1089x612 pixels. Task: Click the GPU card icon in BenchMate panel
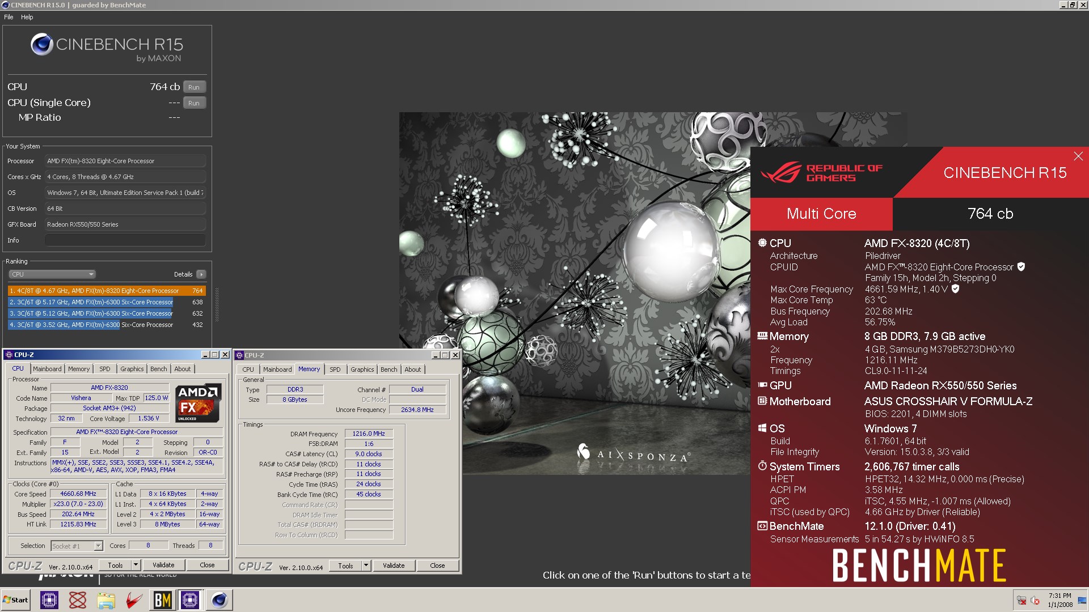[762, 385]
